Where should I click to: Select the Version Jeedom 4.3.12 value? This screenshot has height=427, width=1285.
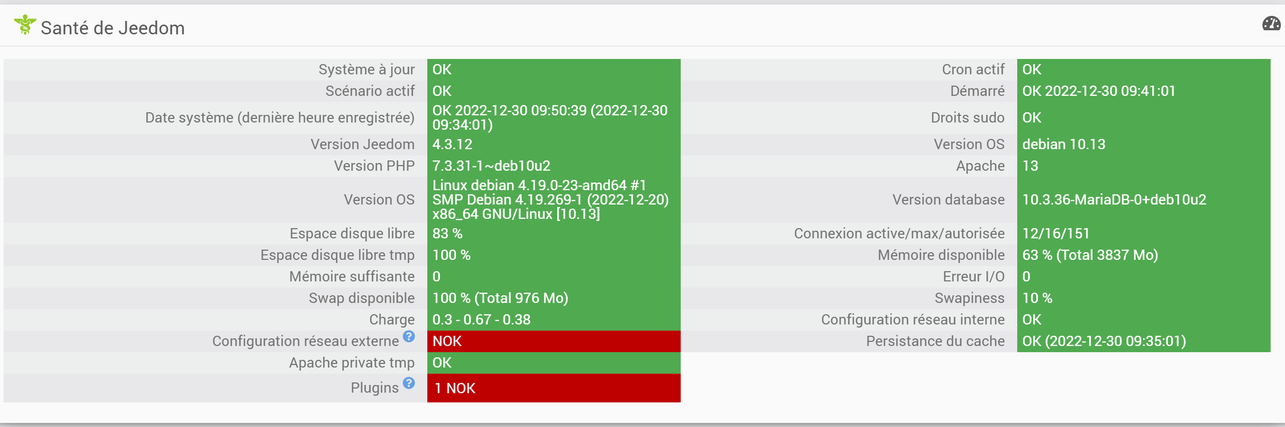(452, 145)
